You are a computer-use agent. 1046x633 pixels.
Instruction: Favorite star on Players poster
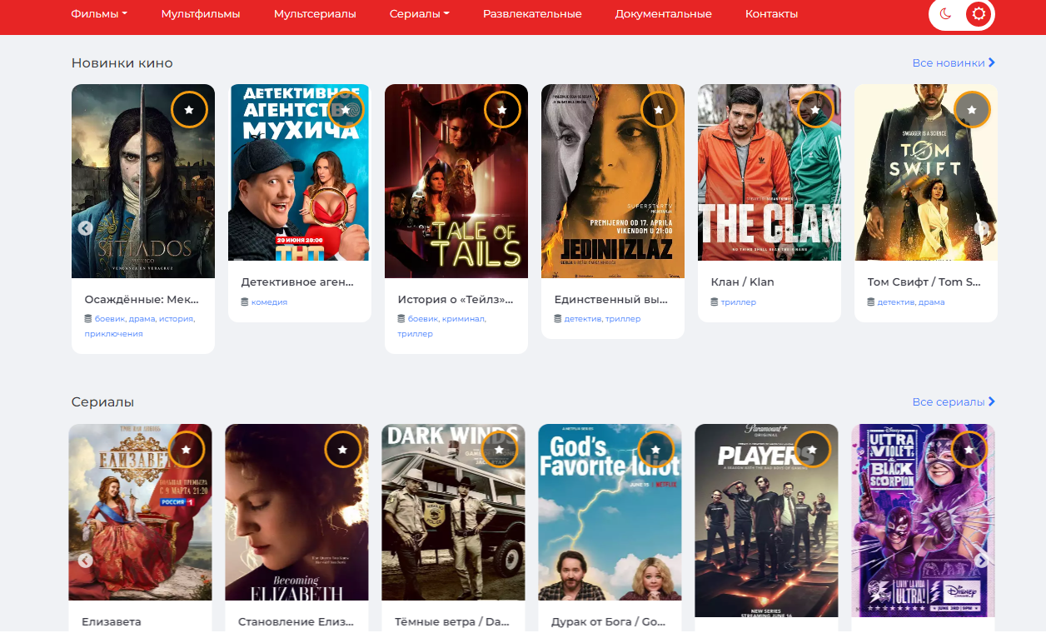click(x=813, y=449)
